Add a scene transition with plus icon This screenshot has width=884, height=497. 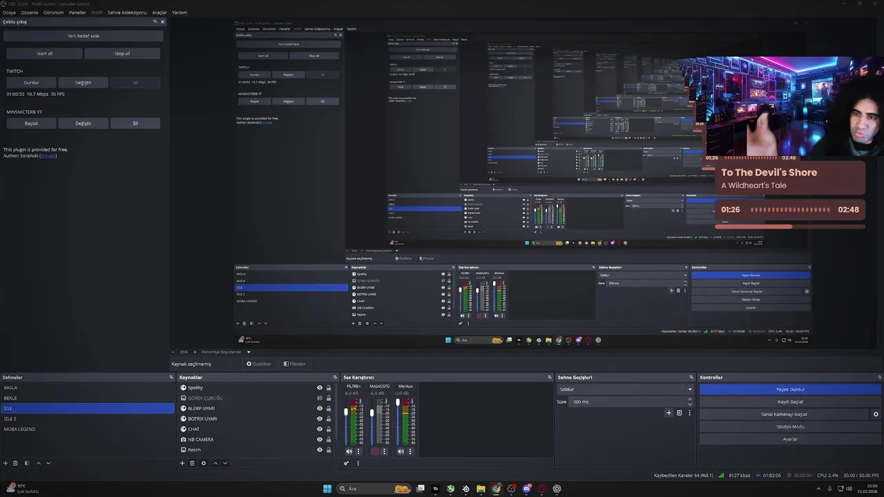[669, 413]
